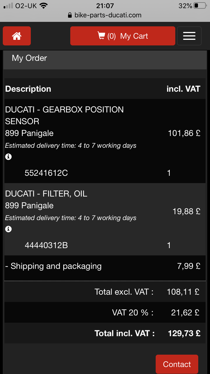Tap part number 44440312B
Screen dimensions: 210x374
tap(46, 245)
